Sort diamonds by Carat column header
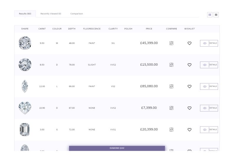The width and height of the screenshot is (236, 161). [x=42, y=29]
